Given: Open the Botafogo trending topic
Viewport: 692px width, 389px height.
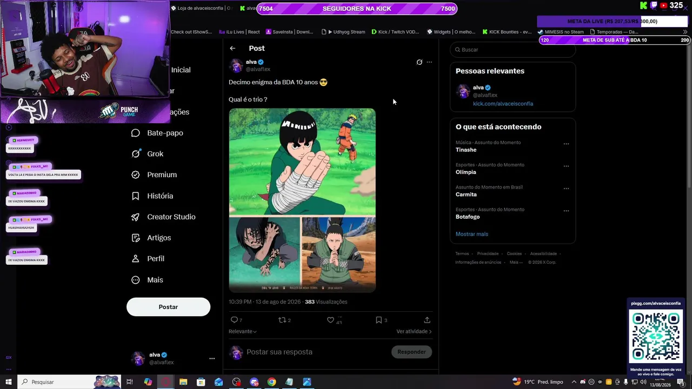Looking at the screenshot, I should coord(468,217).
